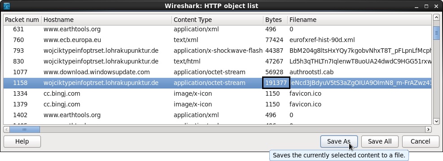
Task: Click text/xml content type cell
Action: pyautogui.click(x=186, y=40)
